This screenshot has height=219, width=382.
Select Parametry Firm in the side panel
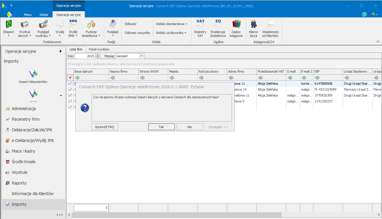(33, 119)
